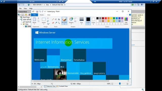Click Edit colors rainbow icon
Viewport: 162px width, 91px height.
[126, 19]
